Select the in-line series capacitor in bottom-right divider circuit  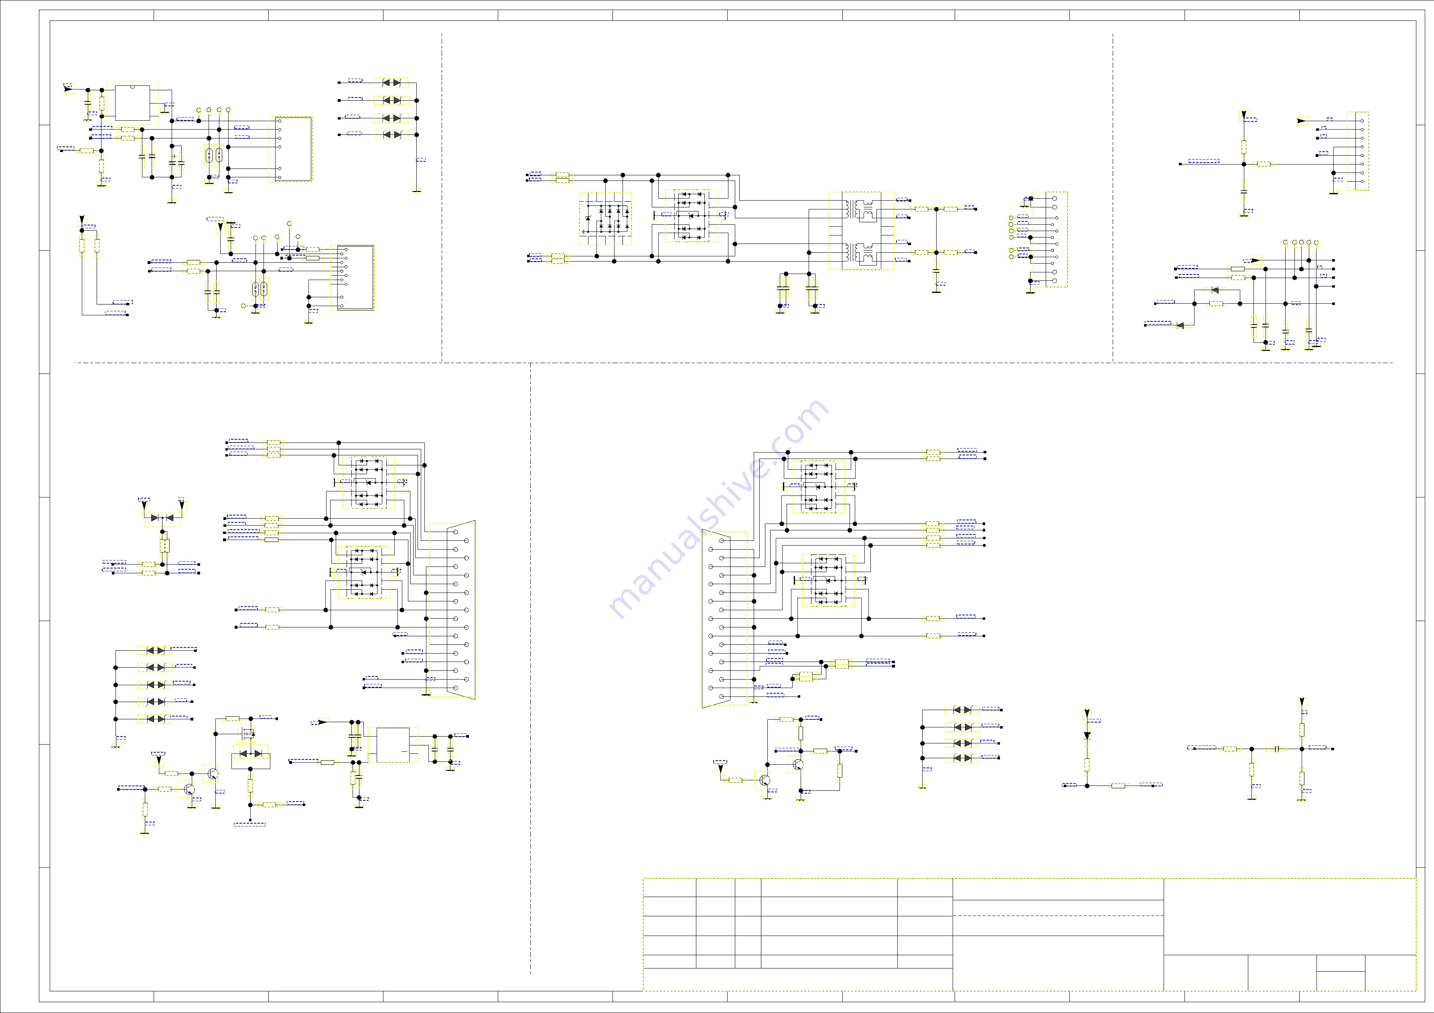click(x=1277, y=748)
